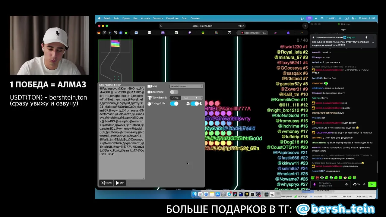Open the Trash in the Dock
The height and width of the screenshot is (217, 386).
278,194
